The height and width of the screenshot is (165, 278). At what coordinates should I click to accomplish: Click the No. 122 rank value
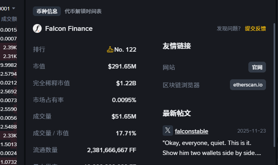pyautogui.click(x=125, y=50)
